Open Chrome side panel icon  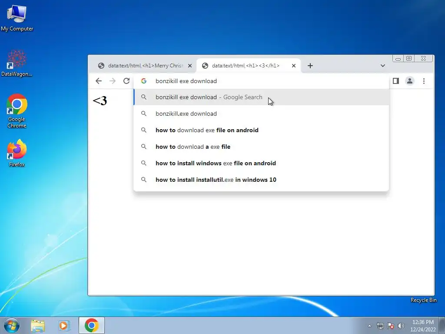coord(395,81)
